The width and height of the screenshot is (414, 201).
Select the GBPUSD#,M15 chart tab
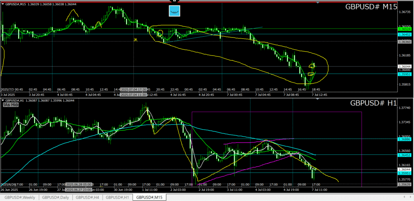[x=149, y=197]
